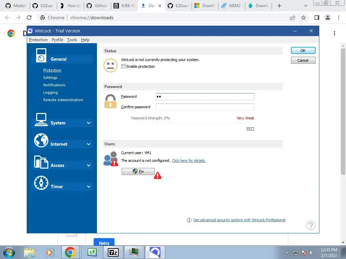Click WinLock icon in taskbar

coord(155,252)
